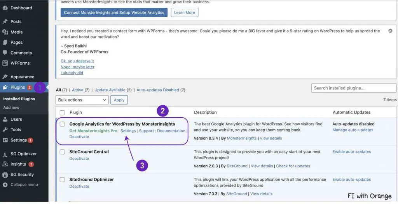Open the Users menu item
This screenshot has width=398, height=204.
click(x=16, y=119)
